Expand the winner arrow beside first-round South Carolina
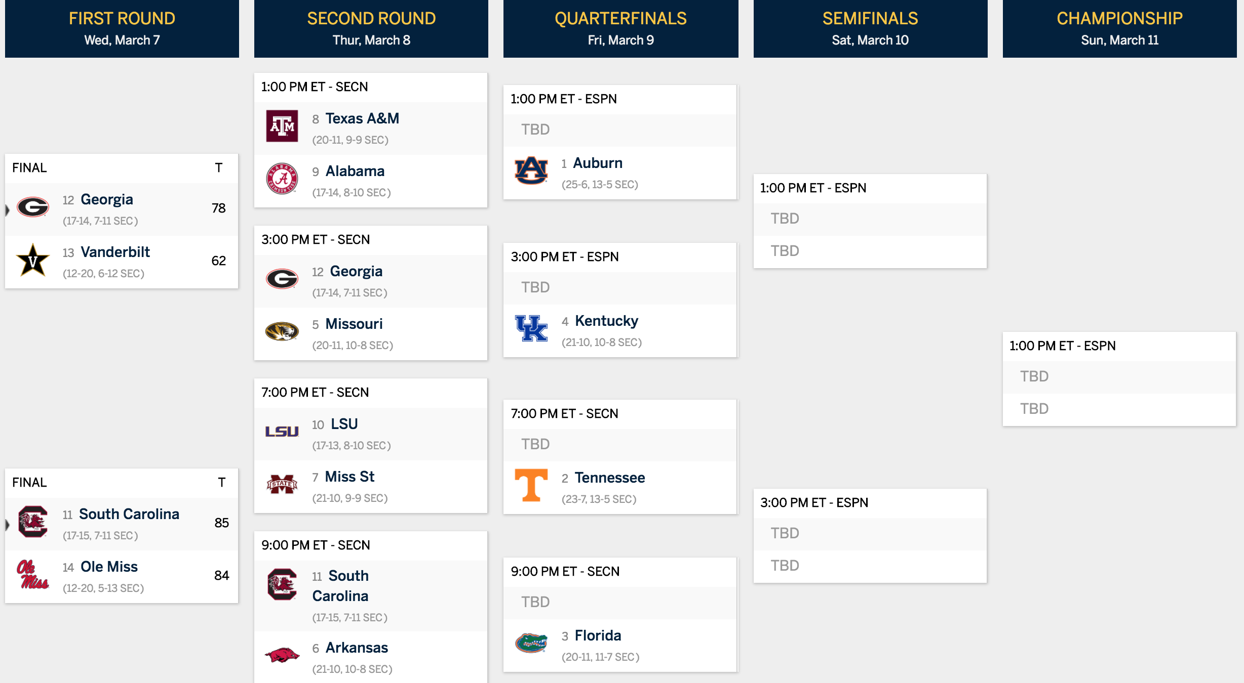The width and height of the screenshot is (1244, 683). pyautogui.click(x=7, y=525)
